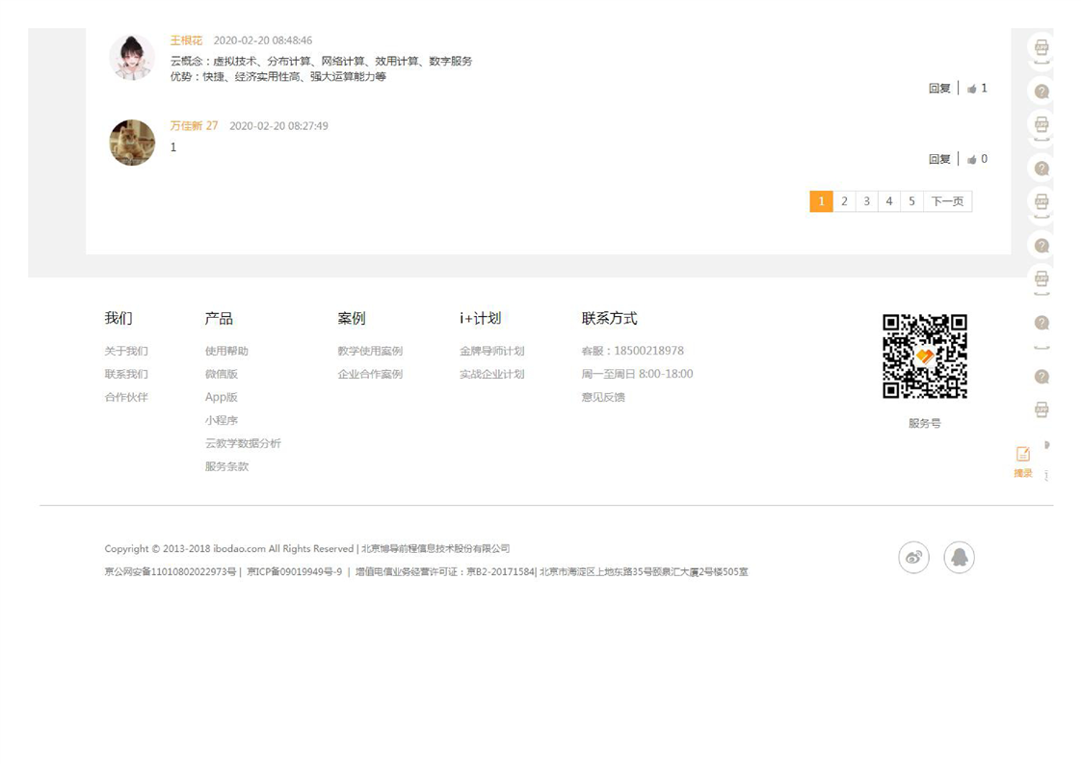Open 王根花's profile avatar

pyautogui.click(x=132, y=58)
